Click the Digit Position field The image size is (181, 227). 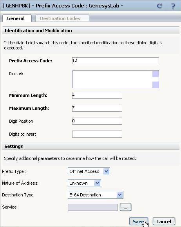pyautogui.click(x=97, y=121)
